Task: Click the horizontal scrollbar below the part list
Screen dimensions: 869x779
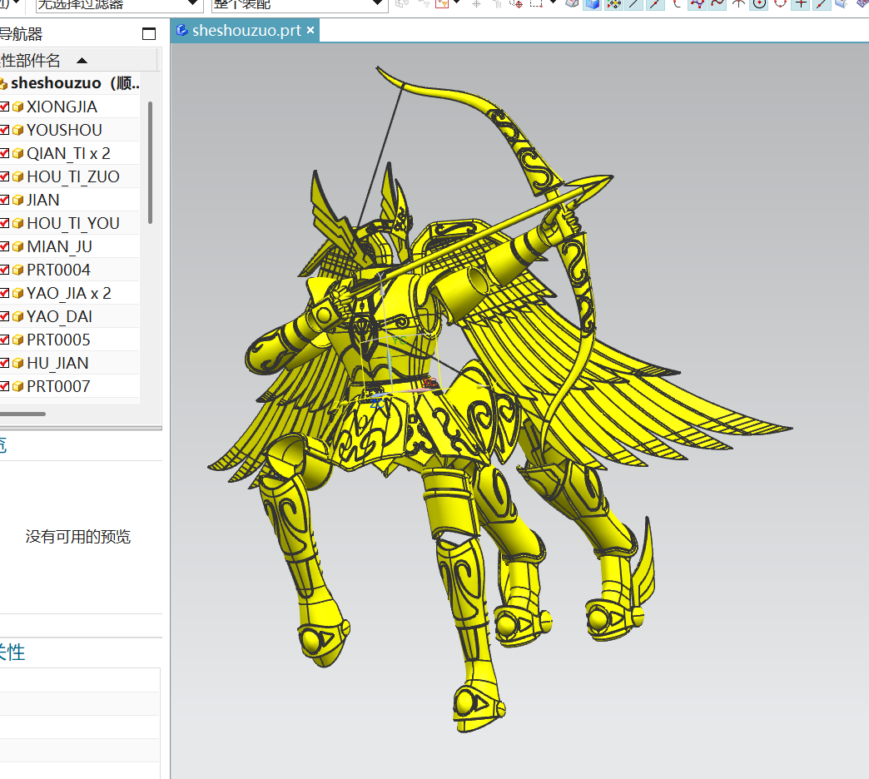Action: click(x=22, y=414)
